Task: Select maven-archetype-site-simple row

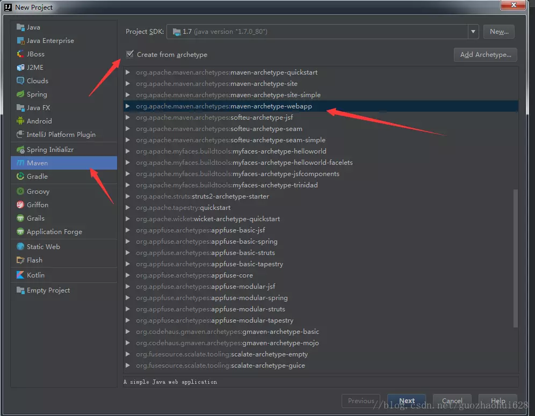Action: coord(321,95)
